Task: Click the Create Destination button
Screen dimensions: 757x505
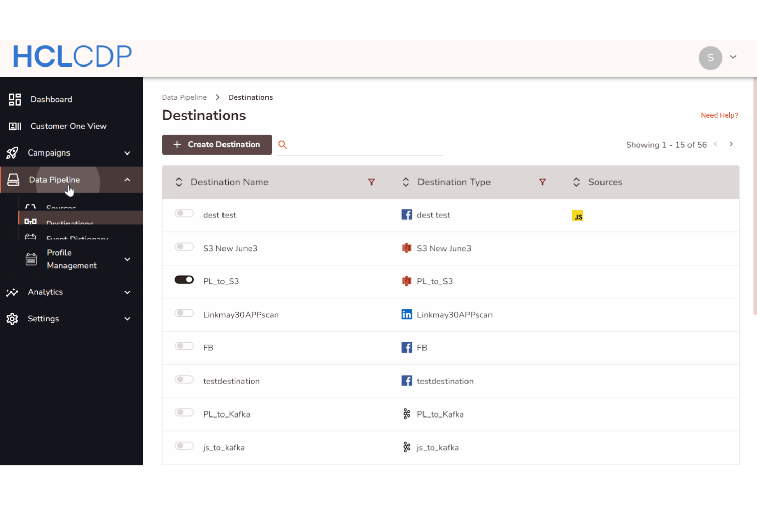Action: pos(216,144)
